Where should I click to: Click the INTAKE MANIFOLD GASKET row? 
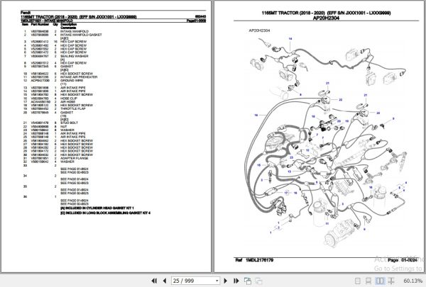62,35
